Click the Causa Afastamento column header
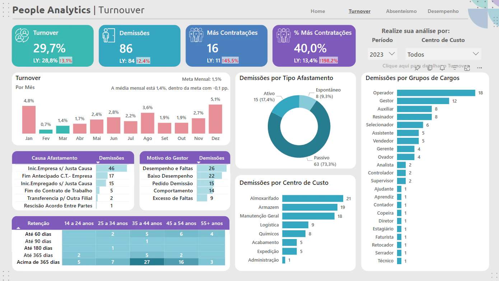Image resolution: width=499 pixels, height=281 pixels. (x=55, y=158)
